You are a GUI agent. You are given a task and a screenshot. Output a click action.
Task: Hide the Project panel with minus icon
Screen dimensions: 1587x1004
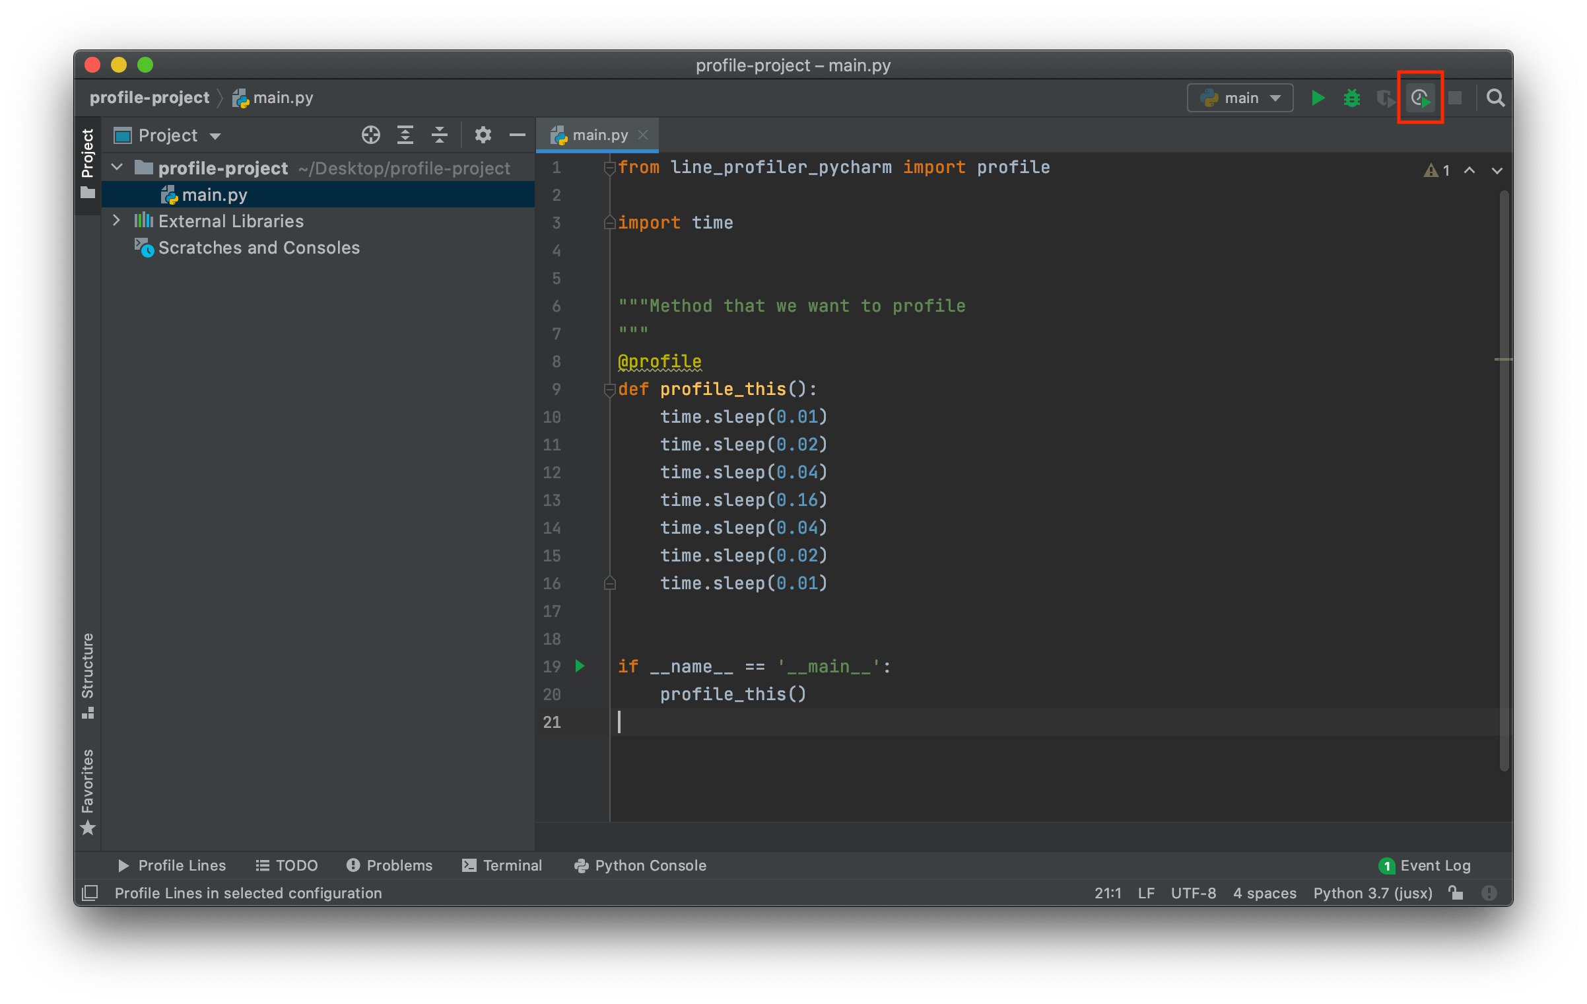518,135
